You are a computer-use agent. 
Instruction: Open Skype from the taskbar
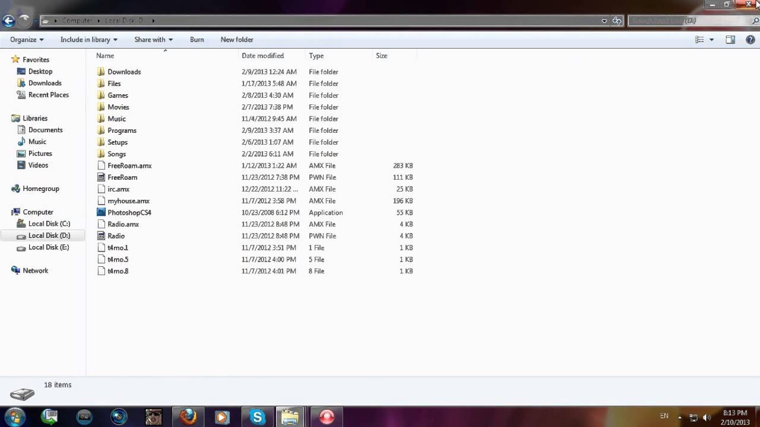click(257, 417)
